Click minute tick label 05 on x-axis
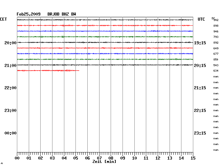The width and height of the screenshot is (220, 167). (x=75, y=158)
